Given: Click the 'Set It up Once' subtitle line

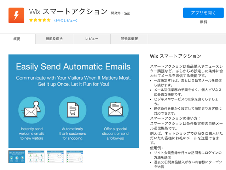Looking at the screenshot, I should click(x=73, y=84).
